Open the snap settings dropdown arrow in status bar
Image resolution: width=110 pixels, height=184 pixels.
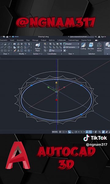[66, 132]
